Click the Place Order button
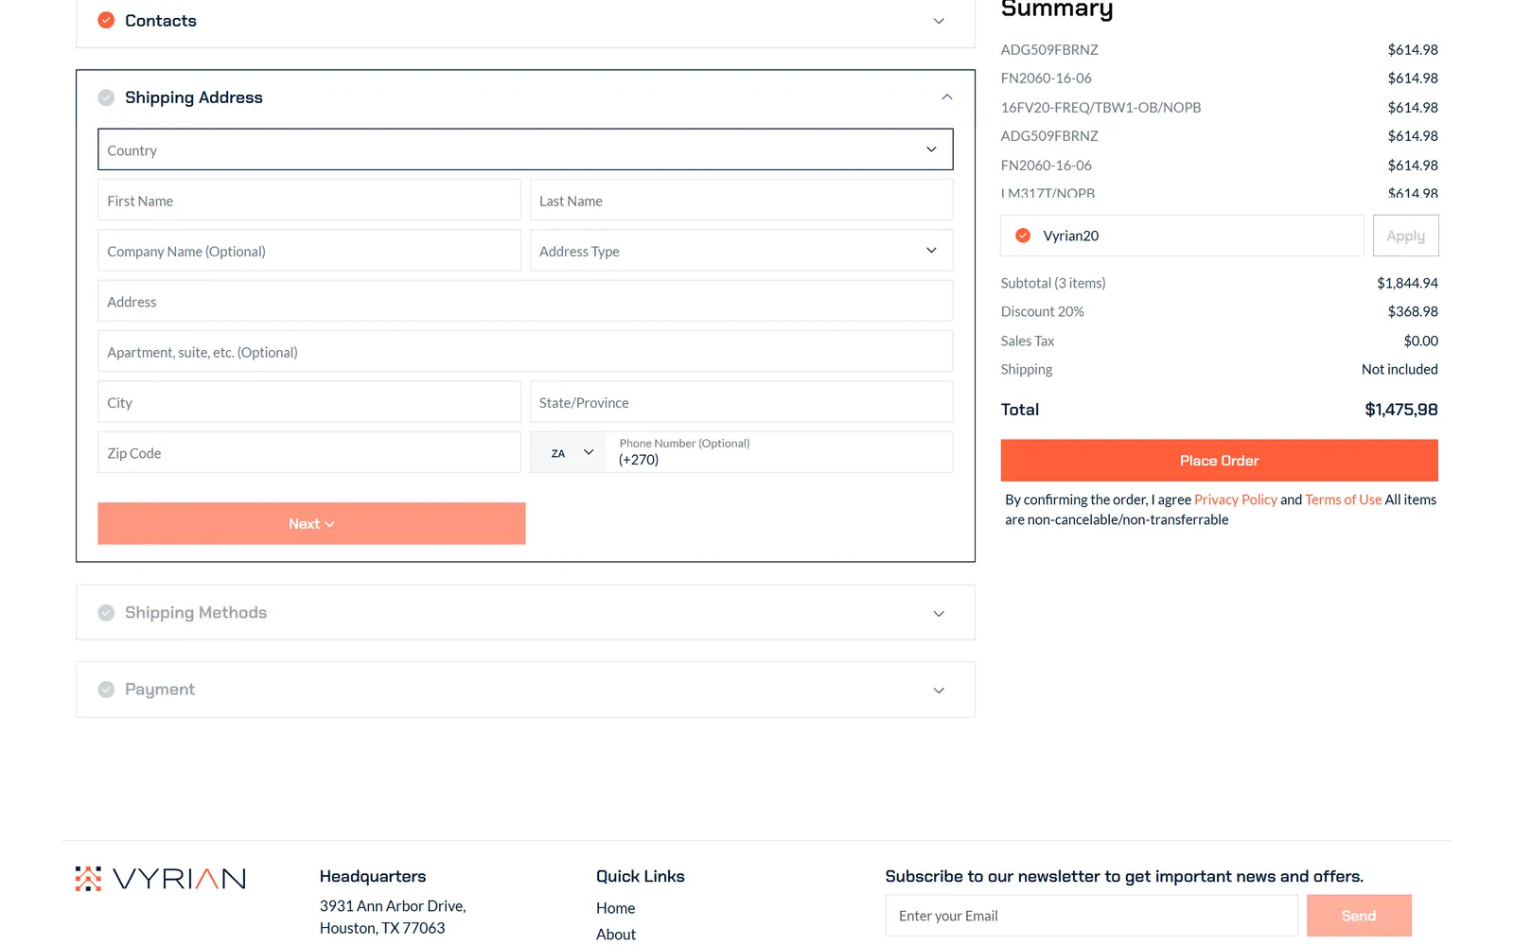 (1219, 461)
